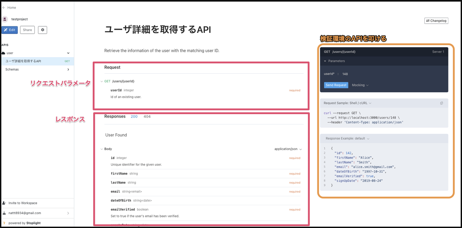
Task: Open the Mocking dropdown
Action: (x=360, y=85)
